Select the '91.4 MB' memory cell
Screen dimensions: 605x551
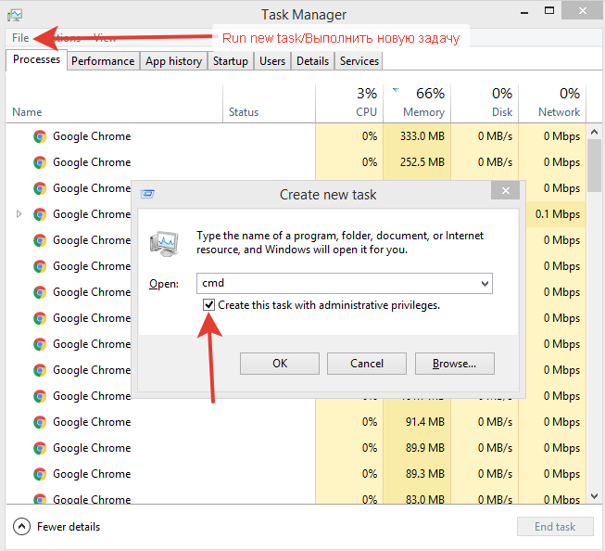[417, 422]
